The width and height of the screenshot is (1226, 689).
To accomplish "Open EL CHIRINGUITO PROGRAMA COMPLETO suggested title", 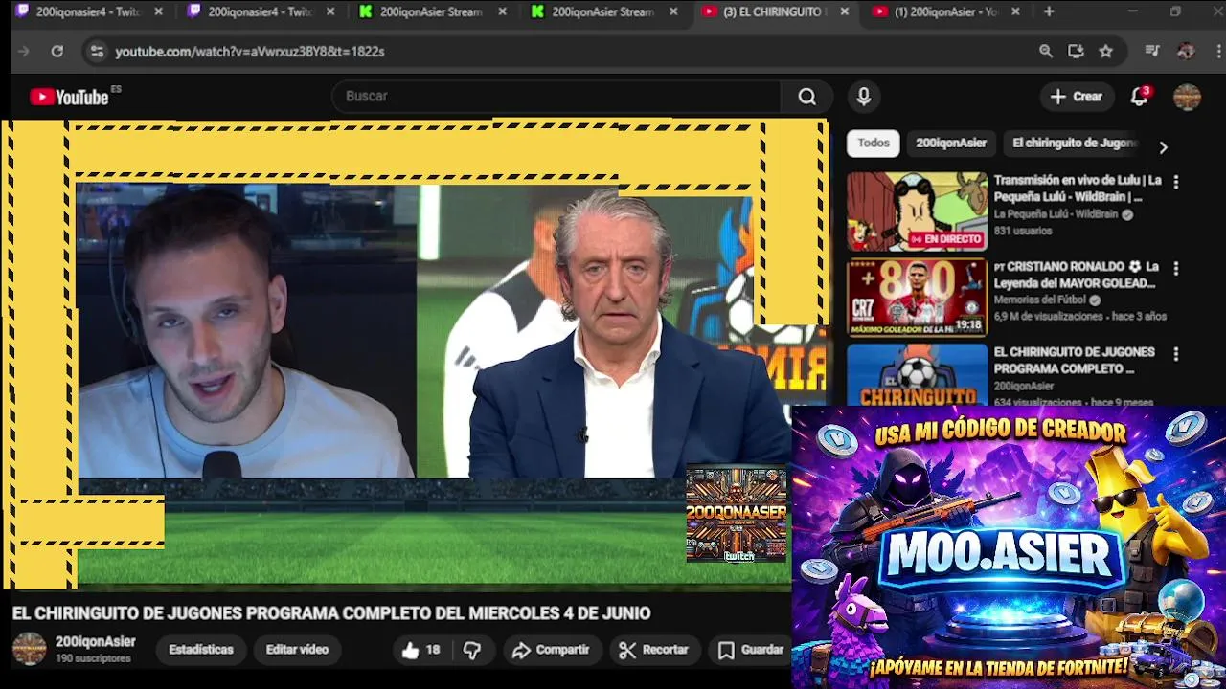I will (1074, 361).
